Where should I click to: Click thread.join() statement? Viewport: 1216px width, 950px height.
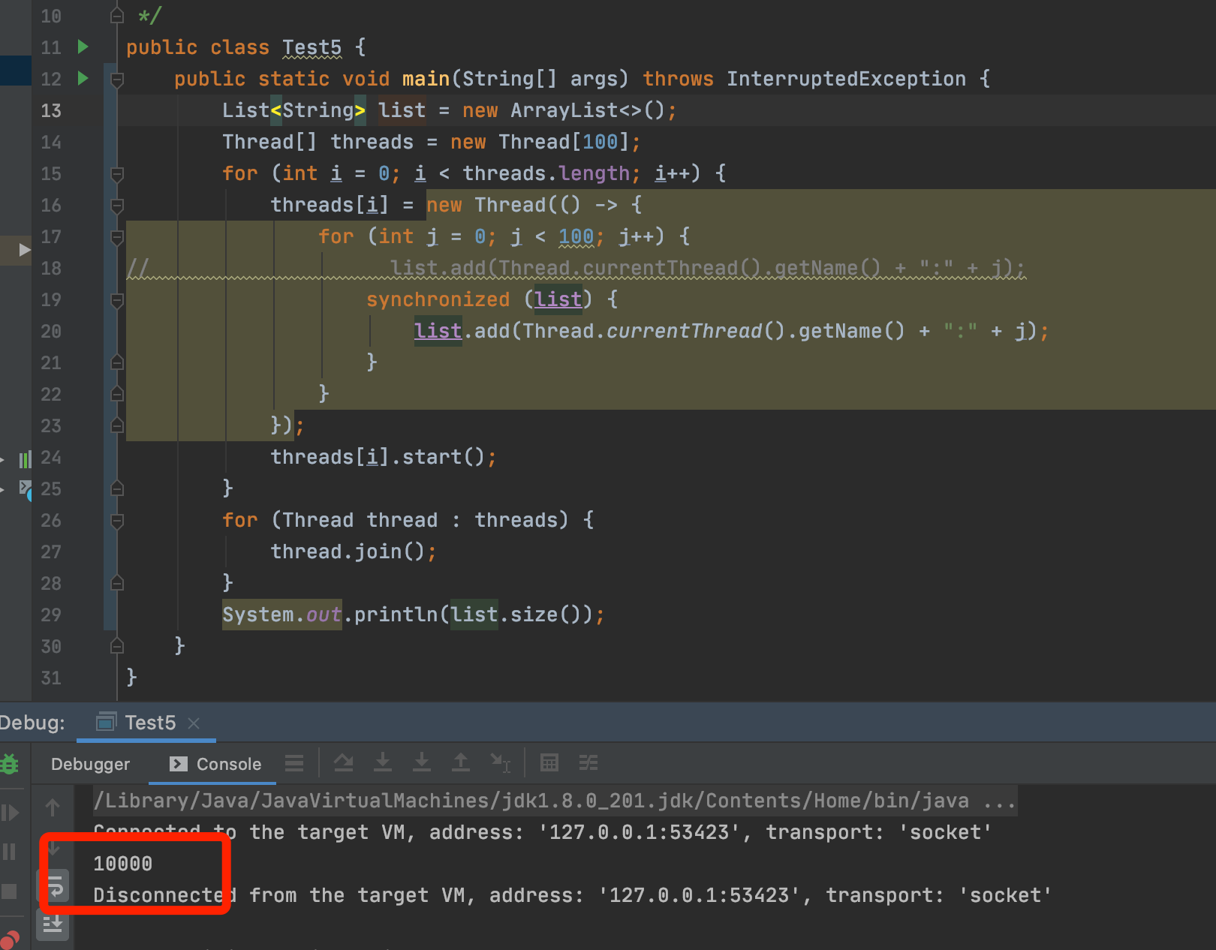pyautogui.click(x=353, y=552)
